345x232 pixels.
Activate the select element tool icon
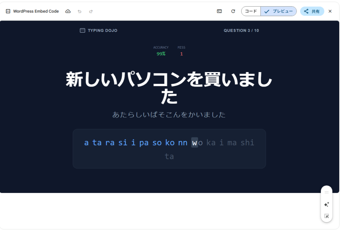point(326,216)
